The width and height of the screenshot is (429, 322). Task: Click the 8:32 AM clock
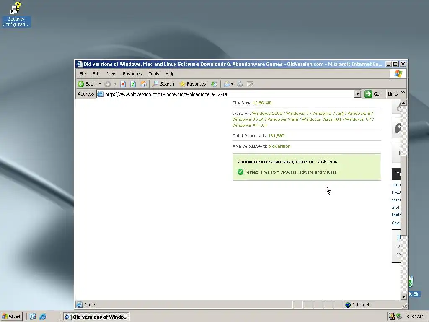(415, 317)
